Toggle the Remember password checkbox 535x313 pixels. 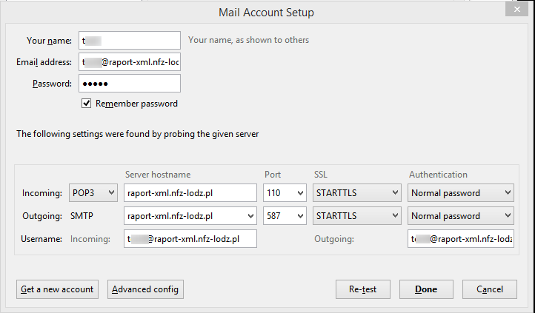(87, 104)
